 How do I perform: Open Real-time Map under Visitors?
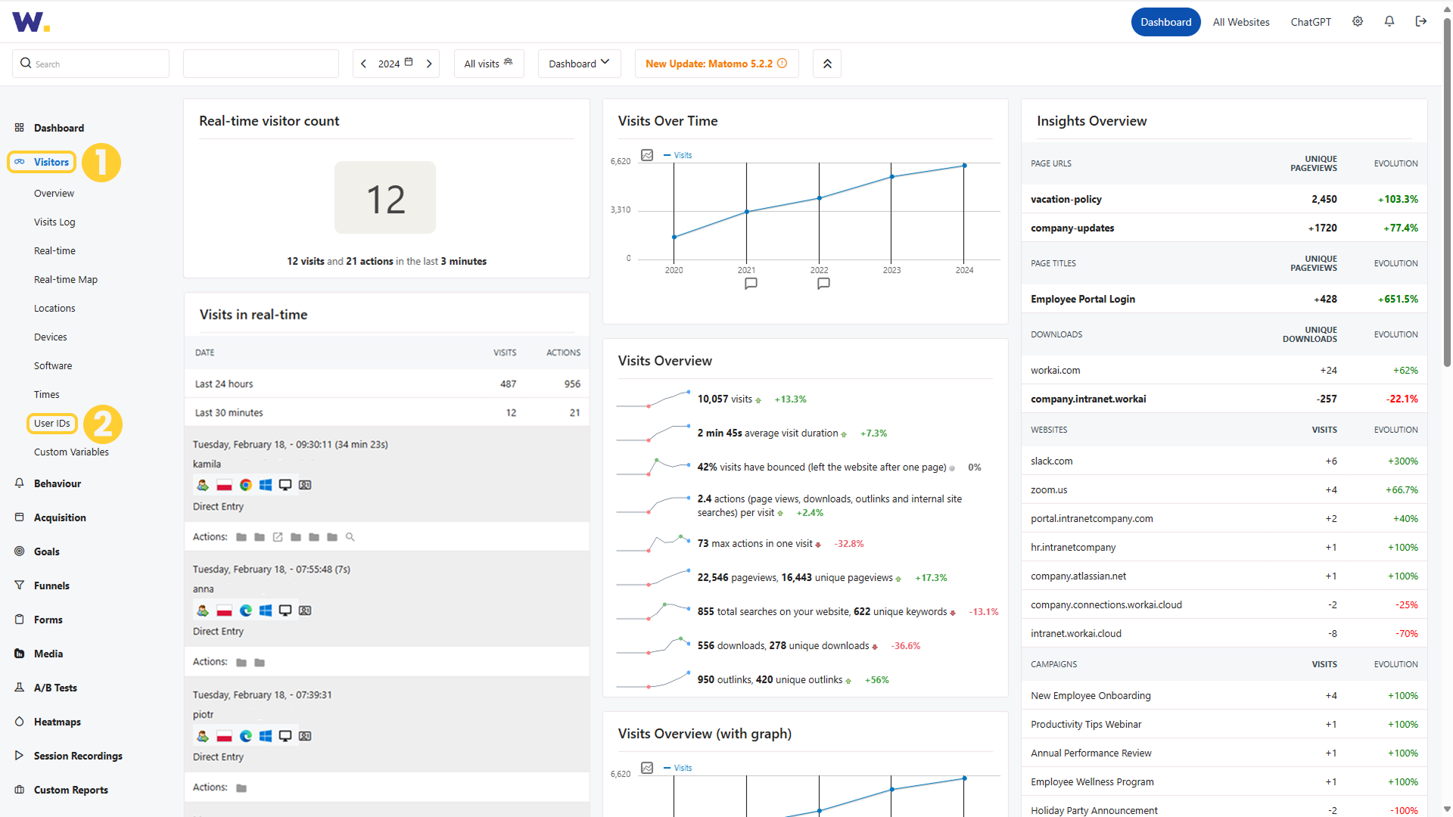[x=66, y=279]
